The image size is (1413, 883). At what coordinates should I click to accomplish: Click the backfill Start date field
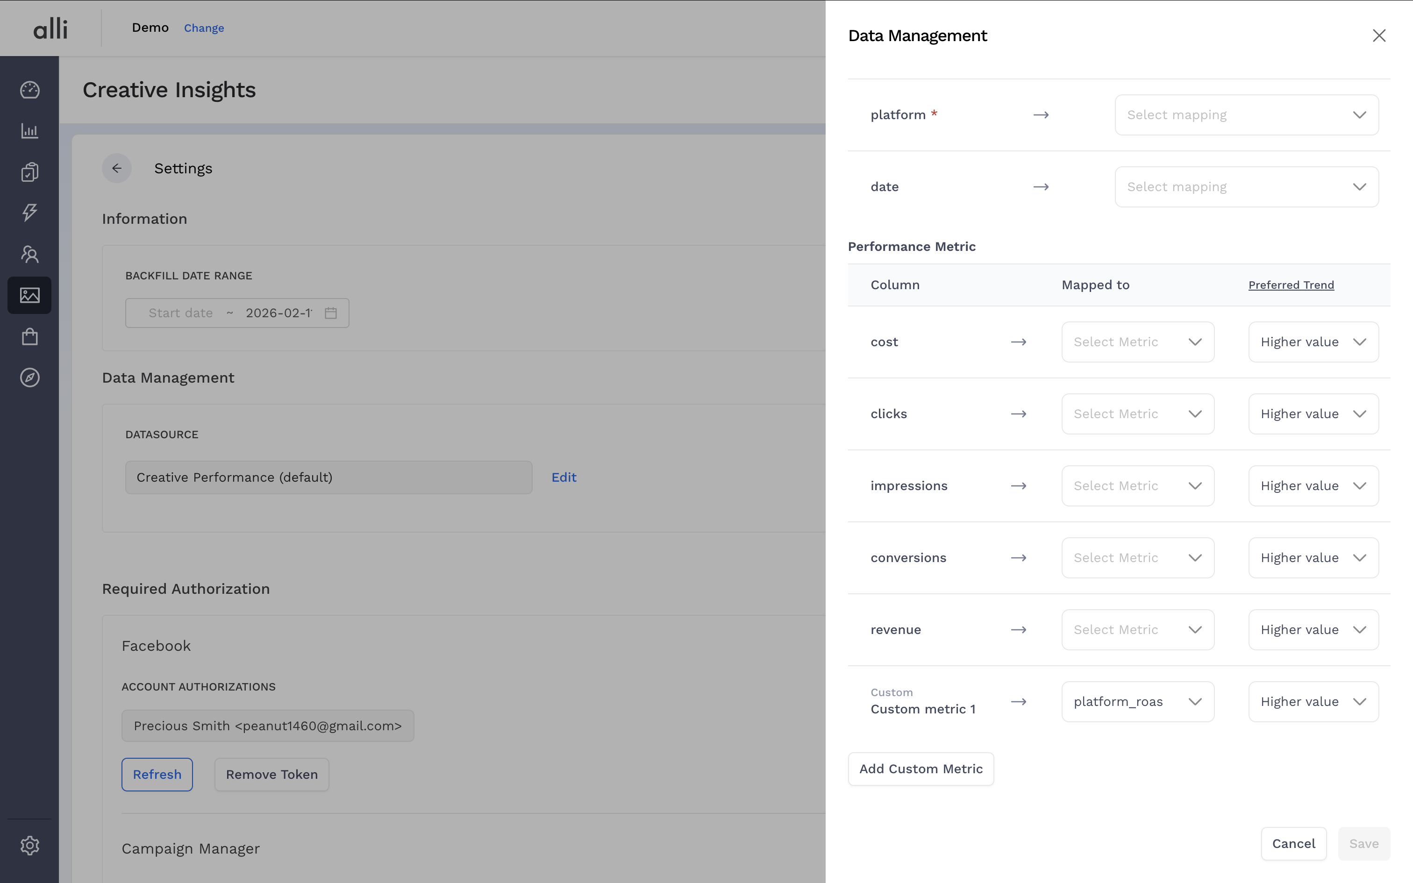[180, 313]
